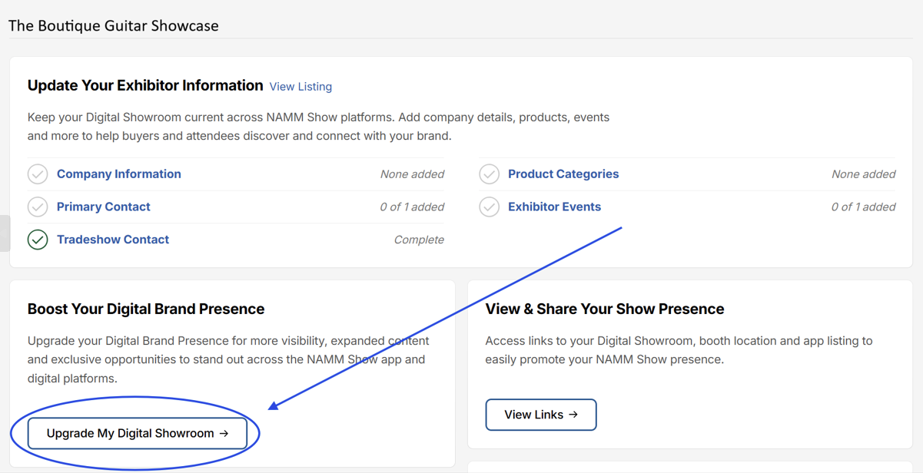923x473 pixels.
Task: Click 'None added' status beside Product Categories
Action: 863,174
